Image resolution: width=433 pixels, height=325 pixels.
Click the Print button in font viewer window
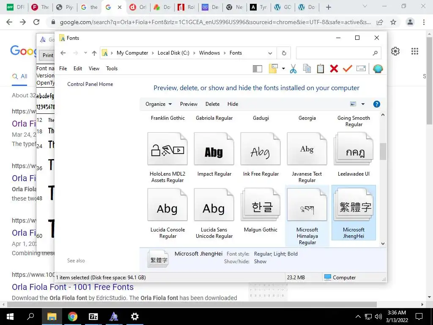click(x=47, y=55)
